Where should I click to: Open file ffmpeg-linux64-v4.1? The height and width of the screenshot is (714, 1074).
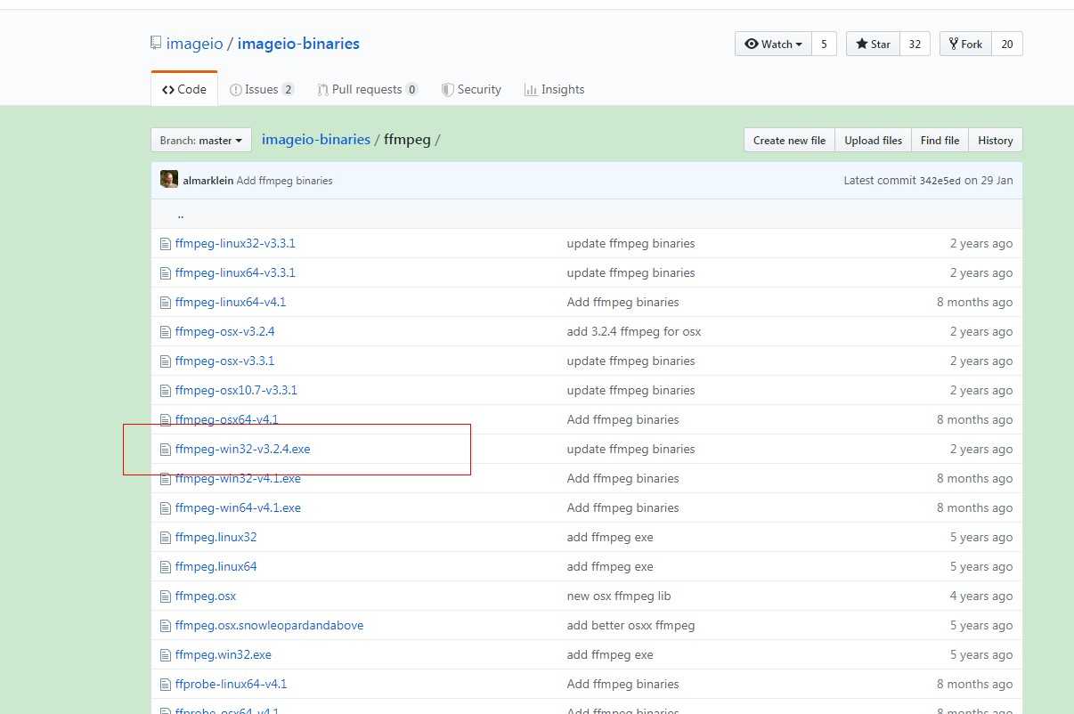pyautogui.click(x=231, y=302)
